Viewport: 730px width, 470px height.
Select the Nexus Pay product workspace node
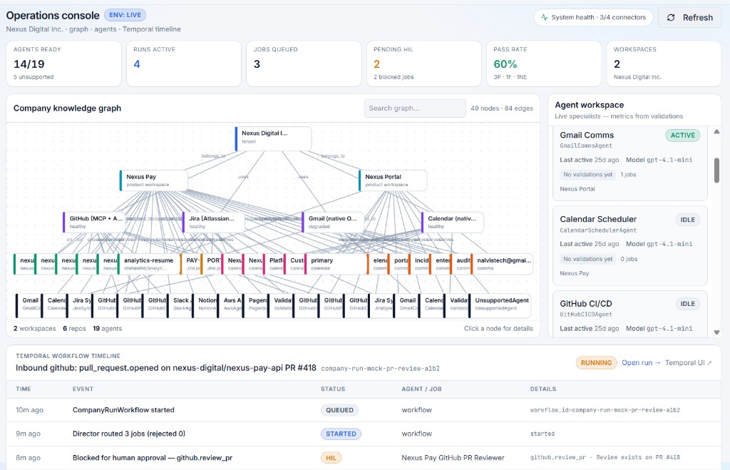click(x=154, y=180)
